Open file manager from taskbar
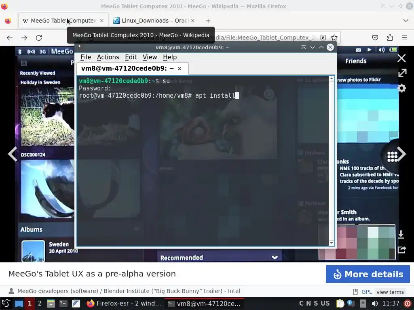 click(x=51, y=304)
